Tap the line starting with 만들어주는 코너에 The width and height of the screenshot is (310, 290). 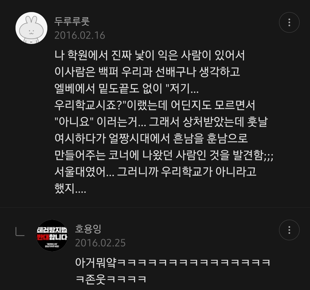(x=164, y=155)
